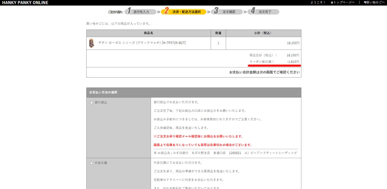
Task: Click the HANKY PANKY ONLINE logo
Action: coord(24,3)
